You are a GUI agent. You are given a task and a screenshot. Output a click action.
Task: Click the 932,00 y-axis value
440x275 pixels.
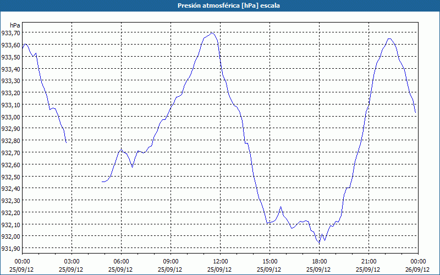point(10,237)
